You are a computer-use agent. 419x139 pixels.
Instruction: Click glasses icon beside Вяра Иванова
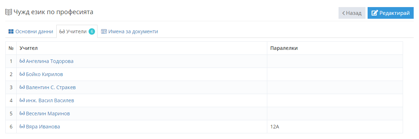[22, 127]
